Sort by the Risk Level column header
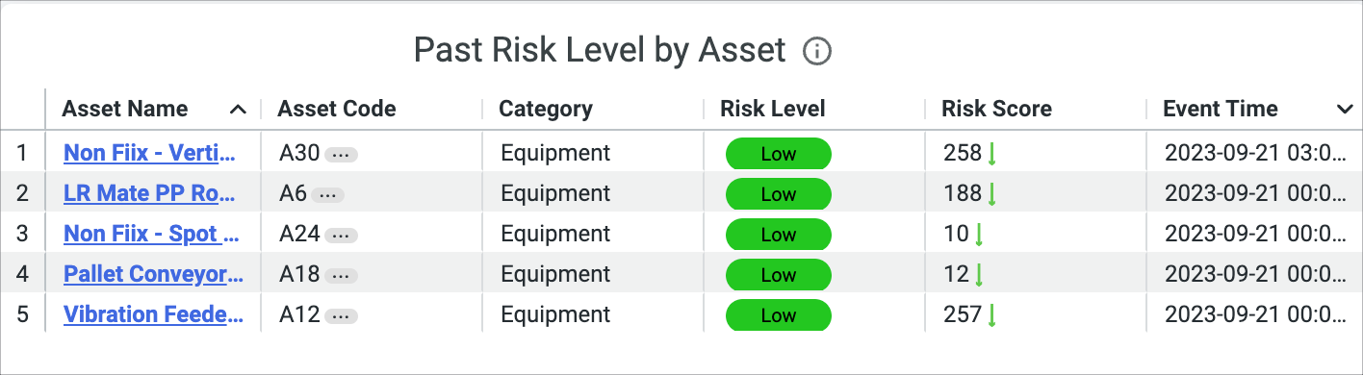Screen dimensions: 1363x375 (773, 109)
